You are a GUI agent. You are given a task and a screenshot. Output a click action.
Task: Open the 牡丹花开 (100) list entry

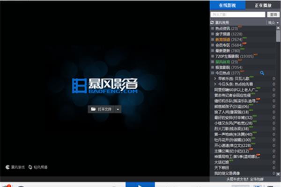coord(233,140)
